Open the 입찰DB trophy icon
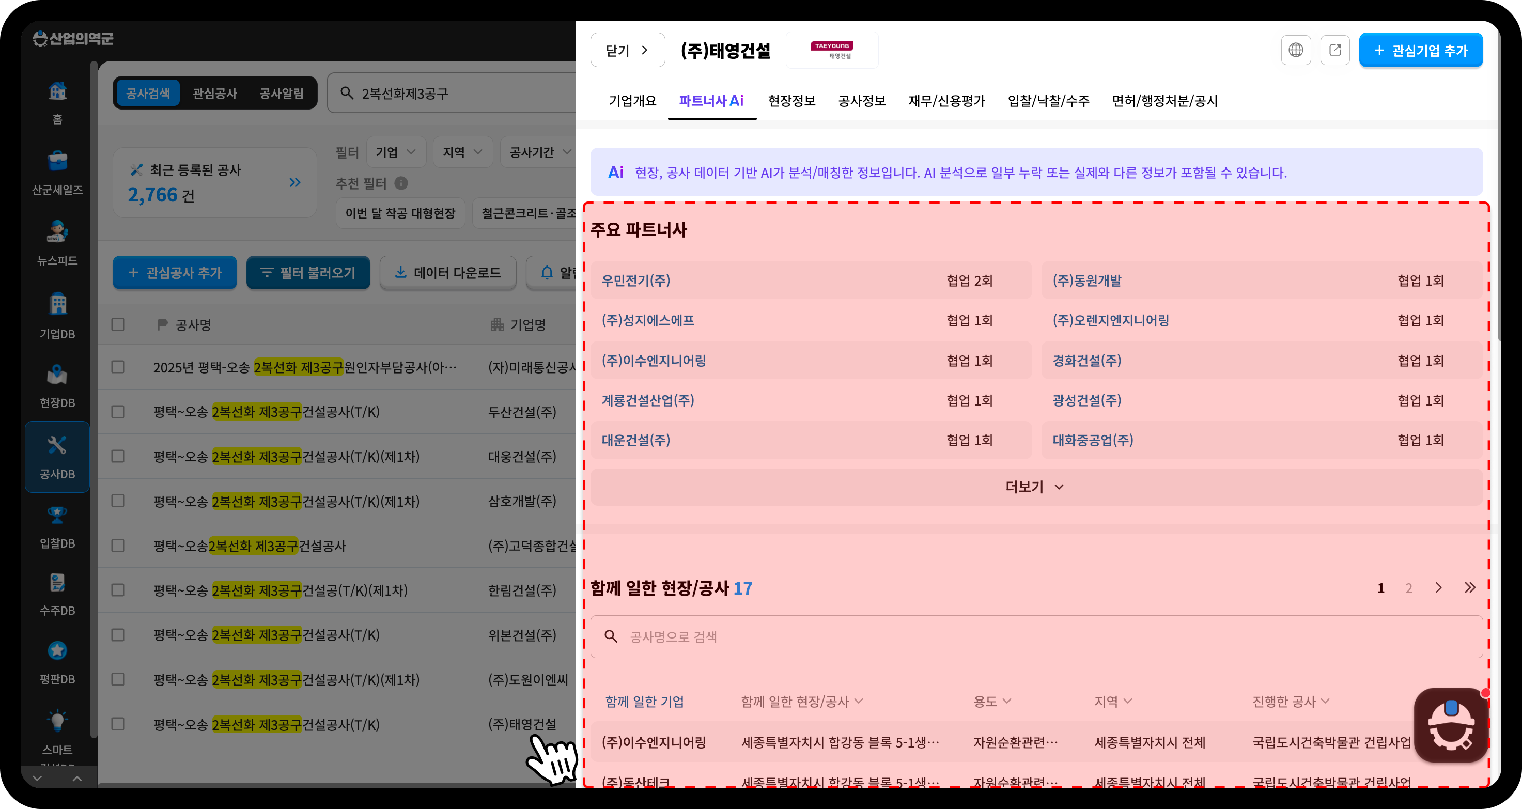 coord(57,515)
